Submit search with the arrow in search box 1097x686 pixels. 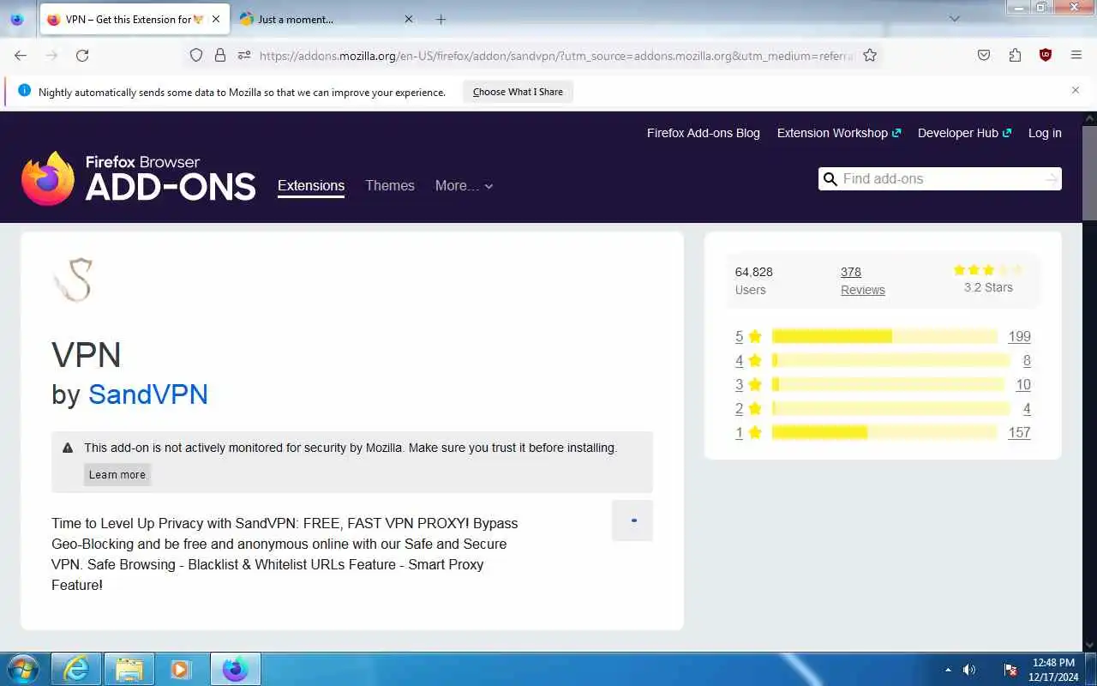[x=1052, y=178]
